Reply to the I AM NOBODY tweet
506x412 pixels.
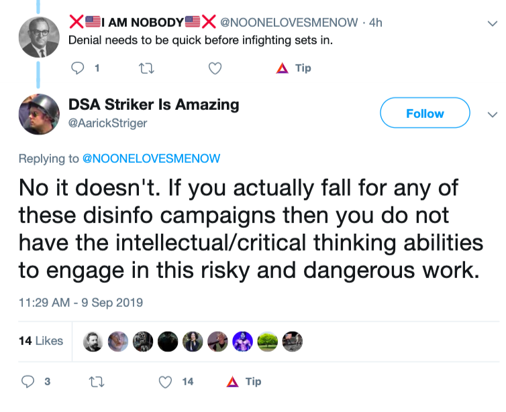(79, 68)
